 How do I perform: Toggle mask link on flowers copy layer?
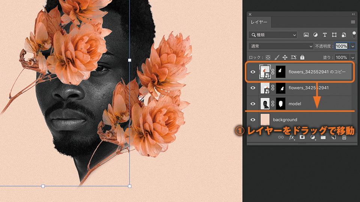273,72
